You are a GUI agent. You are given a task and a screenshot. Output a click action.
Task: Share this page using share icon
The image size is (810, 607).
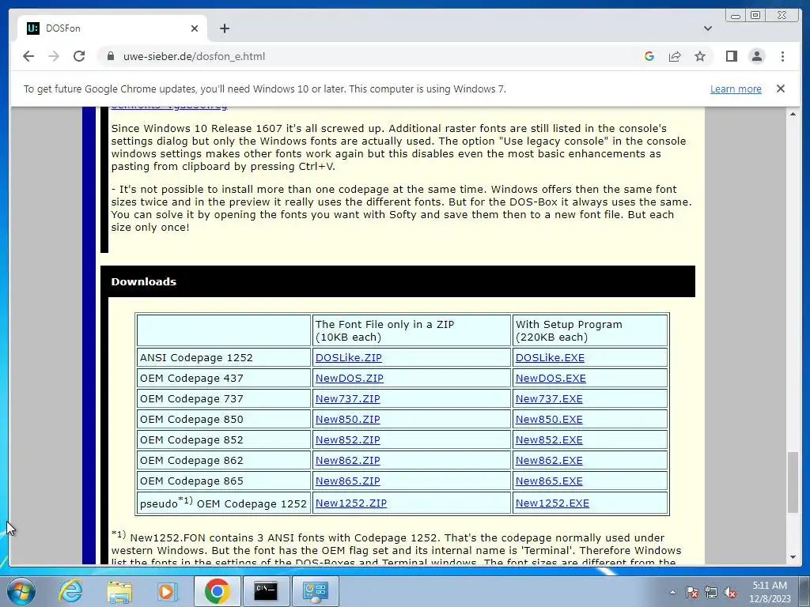pyautogui.click(x=675, y=56)
